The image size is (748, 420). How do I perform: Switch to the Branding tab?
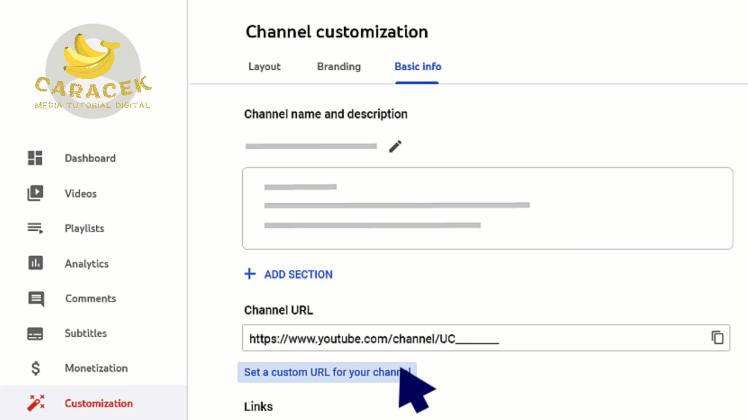point(339,67)
